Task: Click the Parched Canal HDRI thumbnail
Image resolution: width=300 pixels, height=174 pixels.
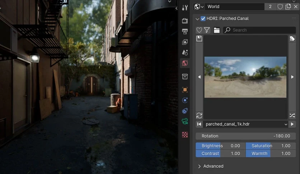Action: click(x=245, y=77)
